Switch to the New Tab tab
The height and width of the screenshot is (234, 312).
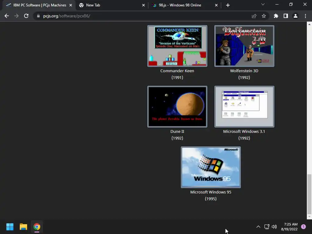(112, 5)
